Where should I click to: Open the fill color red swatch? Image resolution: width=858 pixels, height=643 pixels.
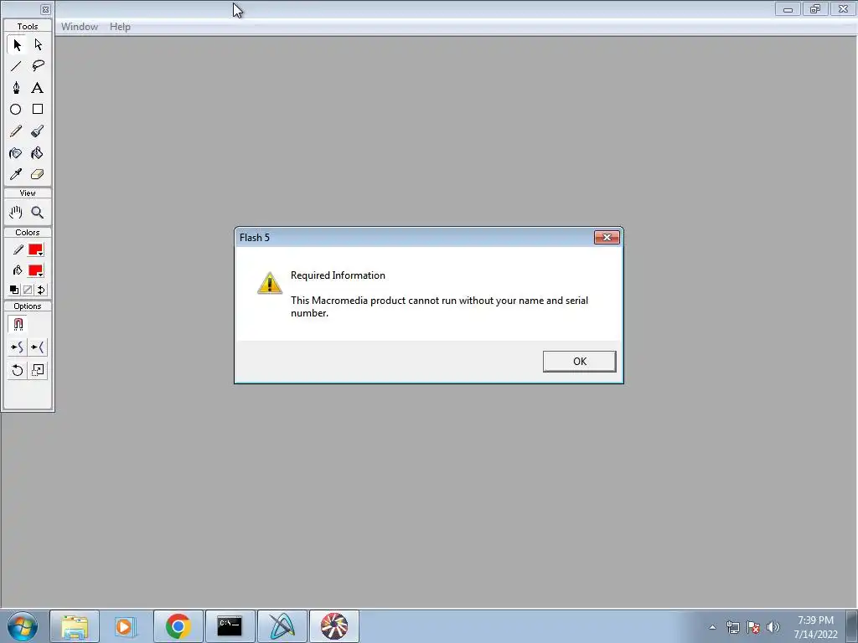(35, 270)
